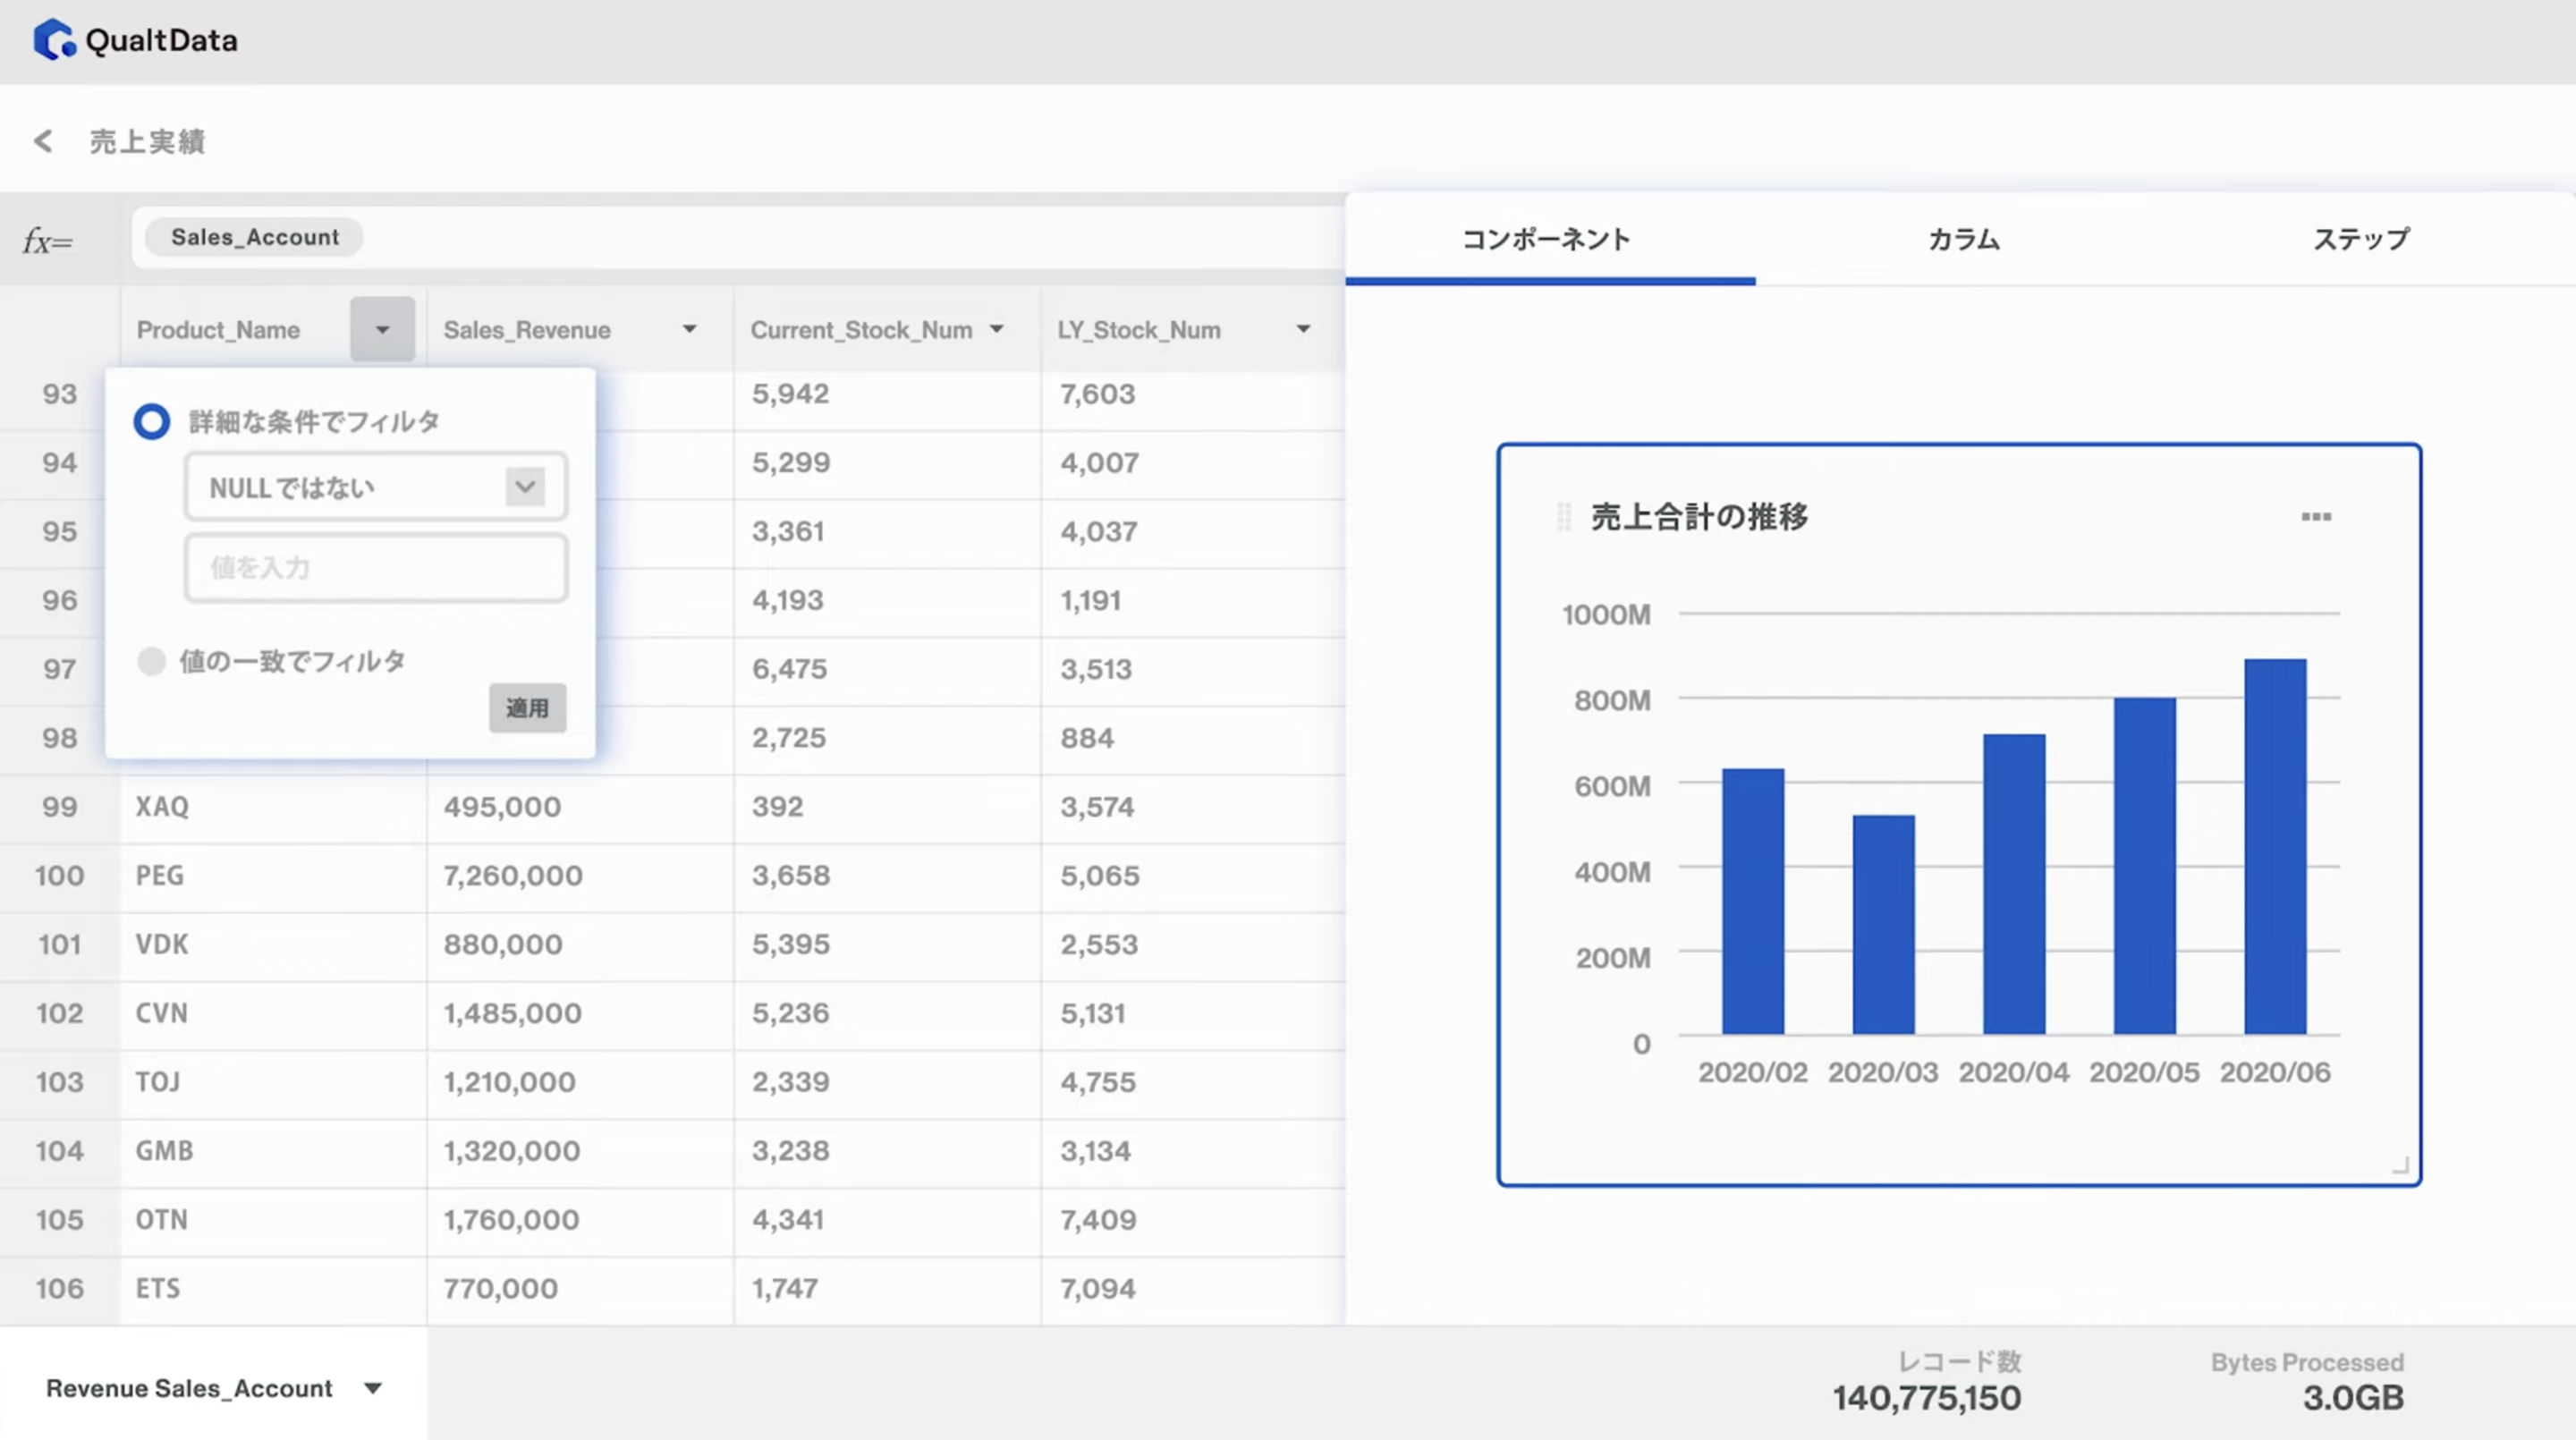Switch to the カラム tab
2576x1440 pixels.
pos(1963,240)
